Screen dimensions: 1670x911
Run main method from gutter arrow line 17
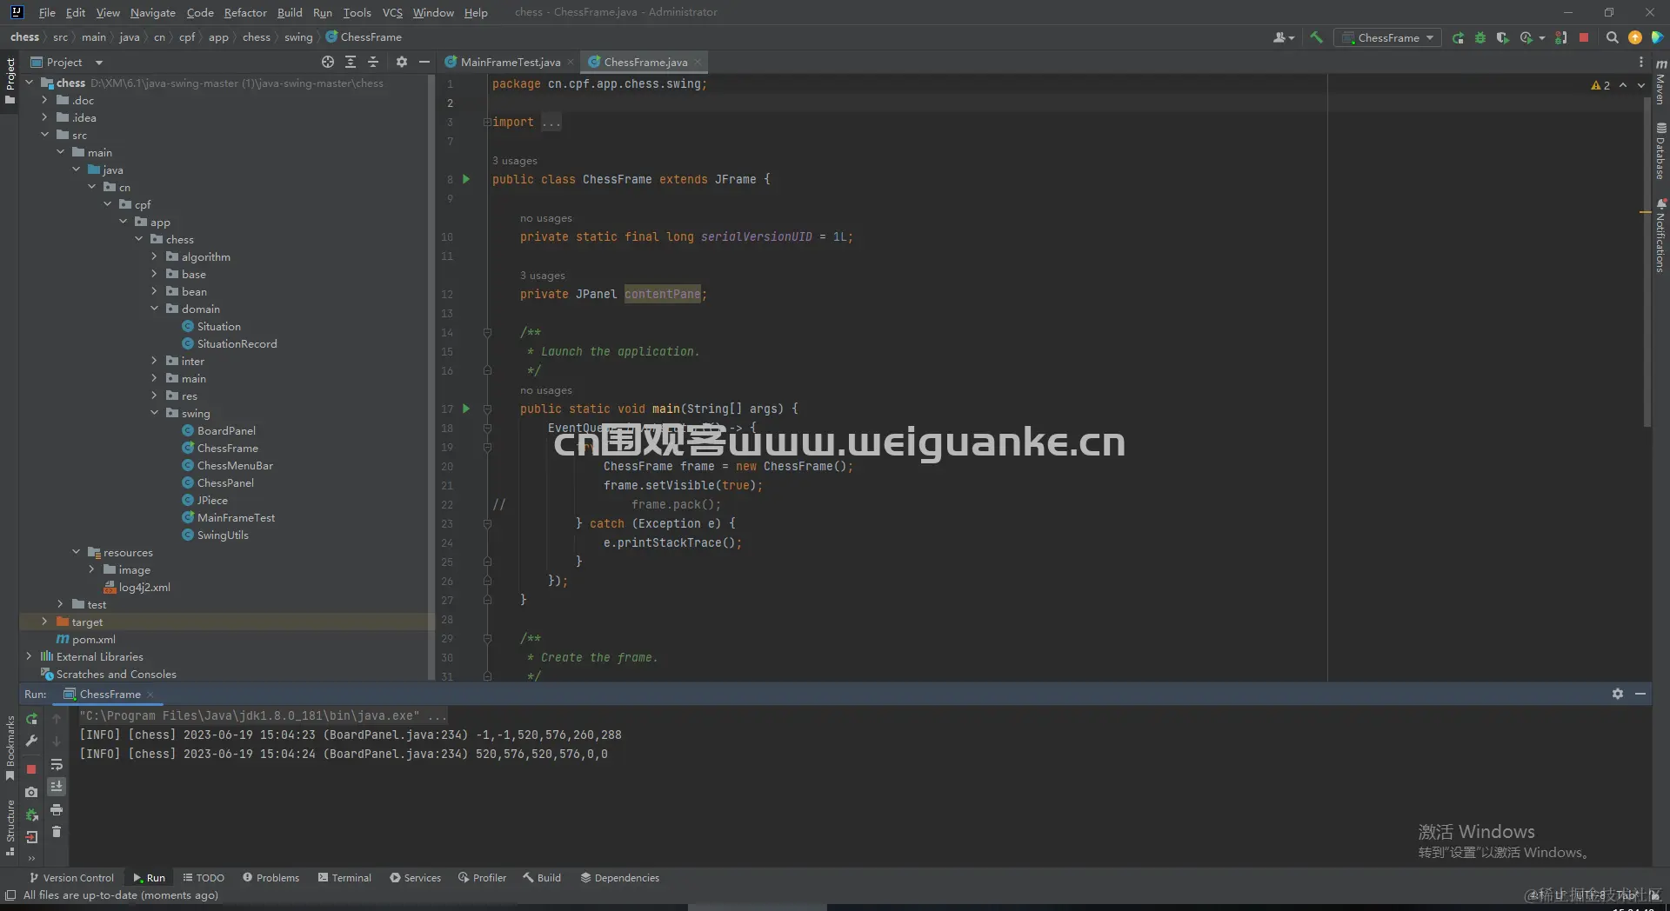[x=466, y=409]
